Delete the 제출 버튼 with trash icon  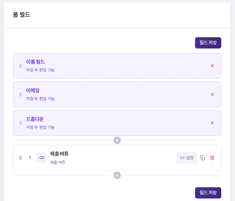212,158
